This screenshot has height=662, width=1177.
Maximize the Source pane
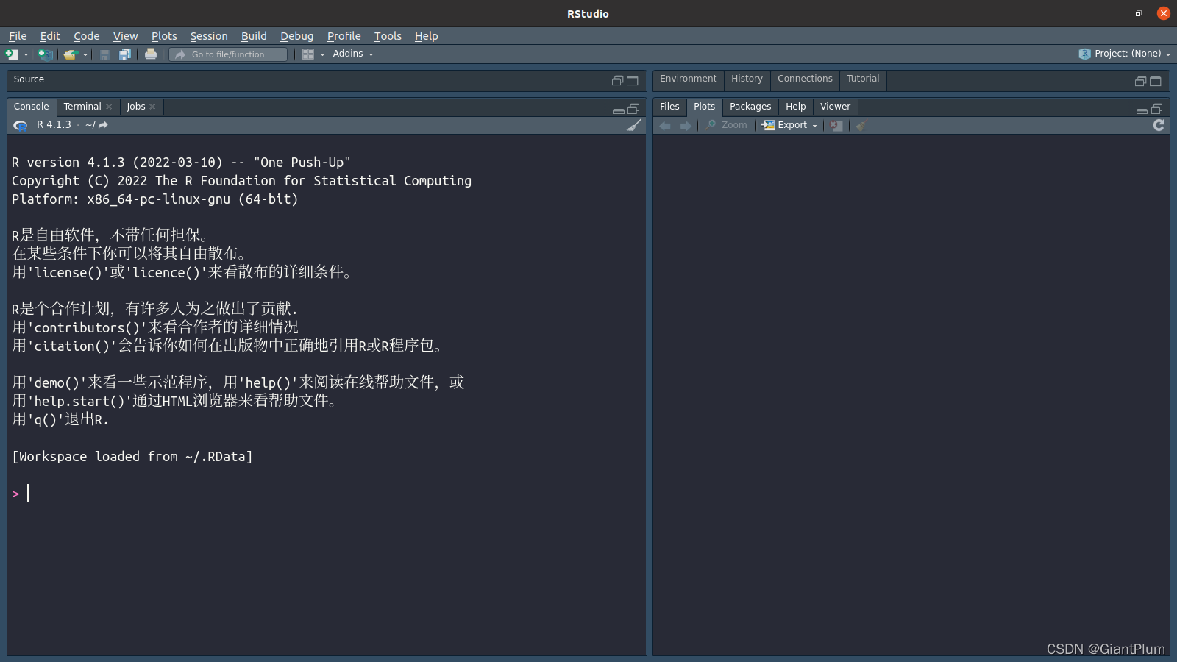633,81
